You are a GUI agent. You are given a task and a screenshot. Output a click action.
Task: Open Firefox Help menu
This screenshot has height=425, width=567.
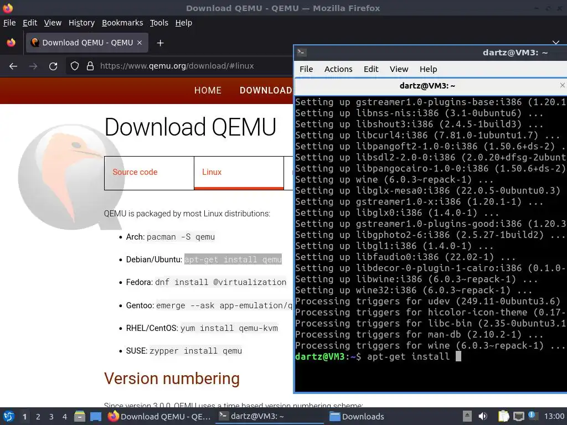click(184, 23)
